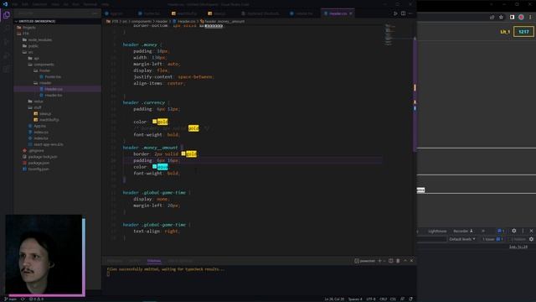Collapse the UNTITLED (WORKSPACE) section
The height and width of the screenshot is (302, 536).
coord(57,21)
